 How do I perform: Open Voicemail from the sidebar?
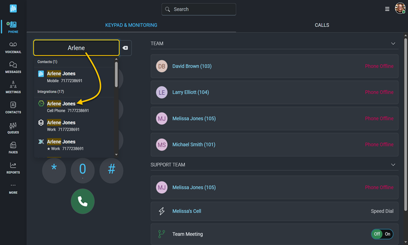click(x=13, y=47)
